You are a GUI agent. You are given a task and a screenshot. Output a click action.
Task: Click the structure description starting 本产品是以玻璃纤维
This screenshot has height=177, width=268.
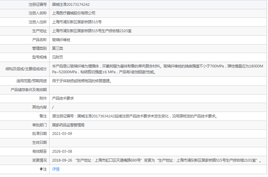158,69
